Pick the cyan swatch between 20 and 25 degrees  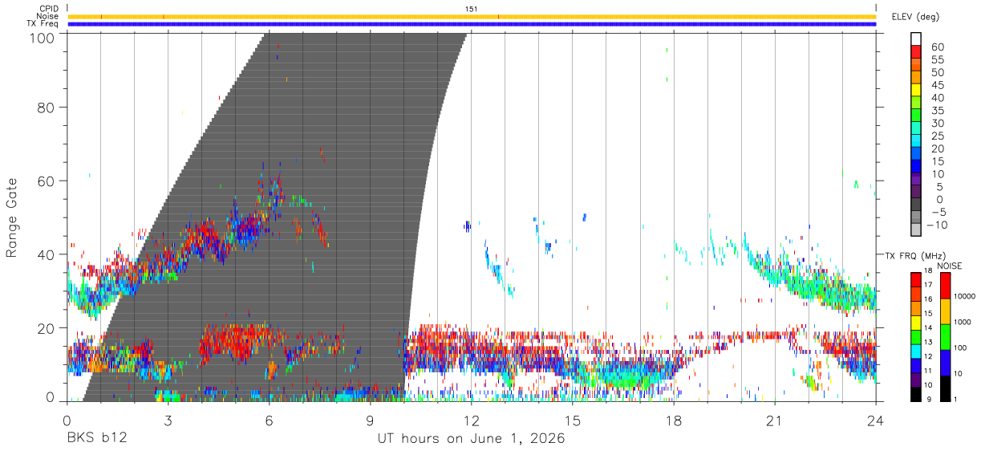[x=915, y=141]
